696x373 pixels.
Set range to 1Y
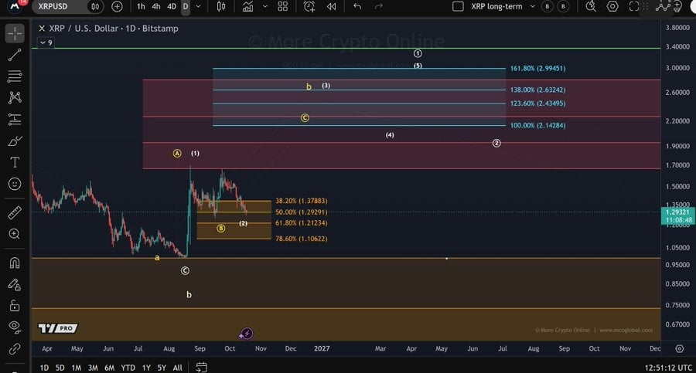tap(146, 368)
